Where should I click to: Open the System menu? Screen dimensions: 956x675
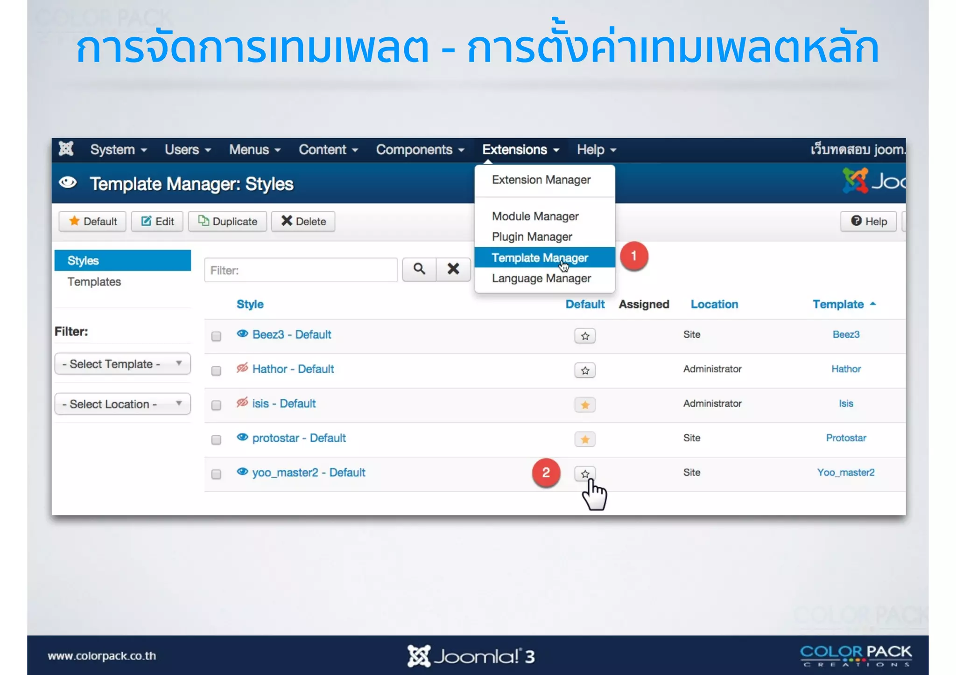[119, 150]
